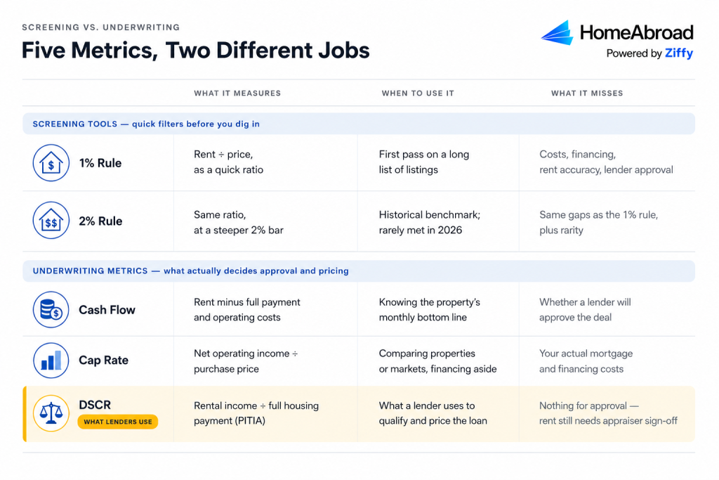Click the Cap Rate row label

104,361
